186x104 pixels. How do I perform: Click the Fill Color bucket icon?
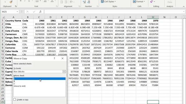(x=45, y=1)
